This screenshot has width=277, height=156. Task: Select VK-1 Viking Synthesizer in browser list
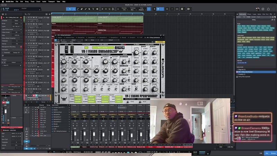(x=256, y=72)
